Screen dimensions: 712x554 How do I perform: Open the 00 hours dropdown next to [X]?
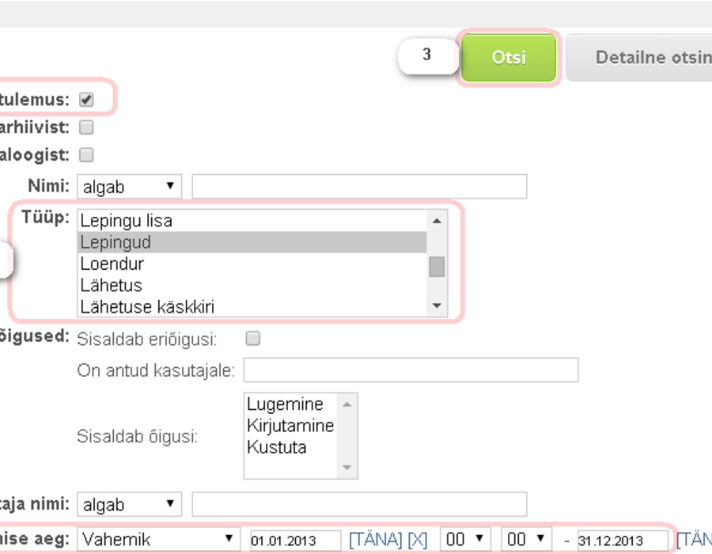click(x=465, y=540)
